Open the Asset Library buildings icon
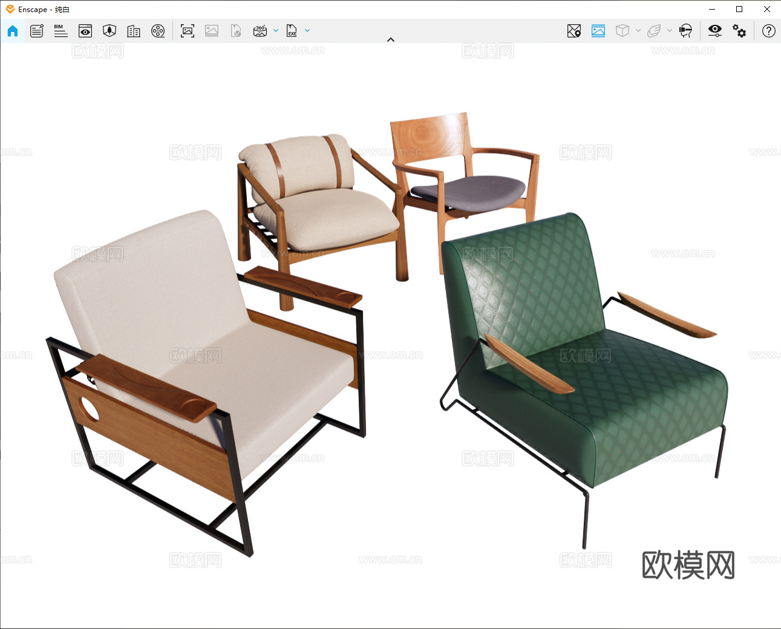 coord(134,31)
